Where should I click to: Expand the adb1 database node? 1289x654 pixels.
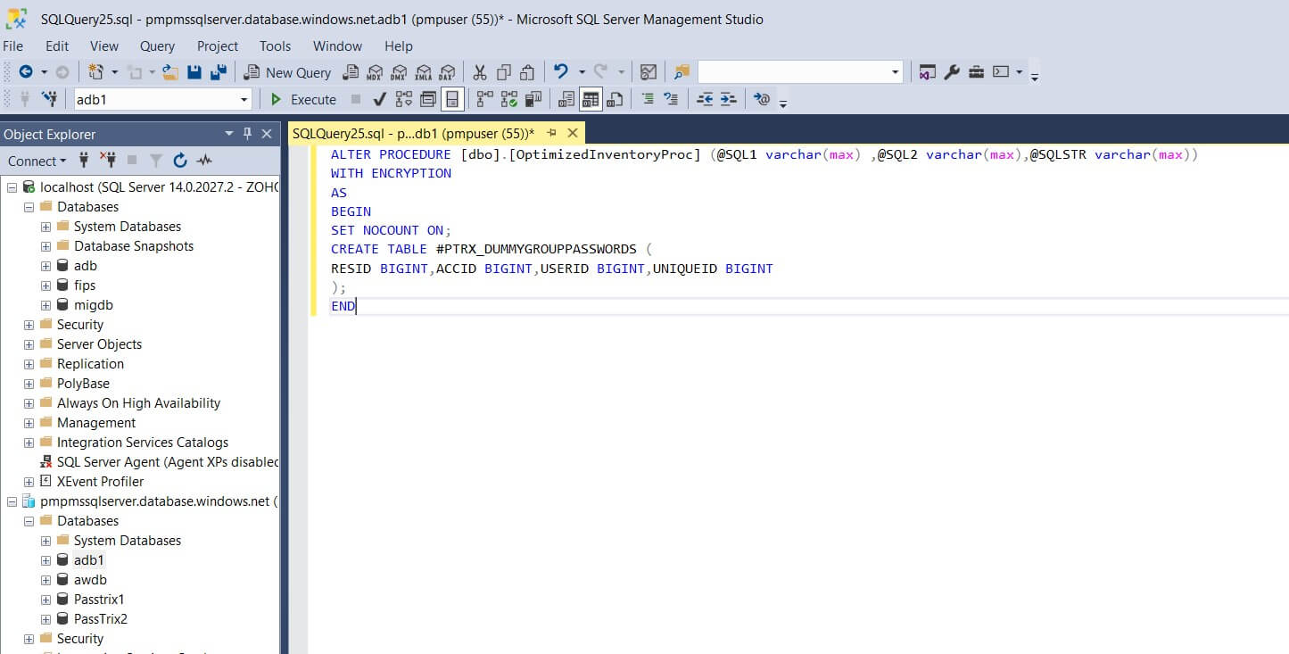tap(45, 560)
